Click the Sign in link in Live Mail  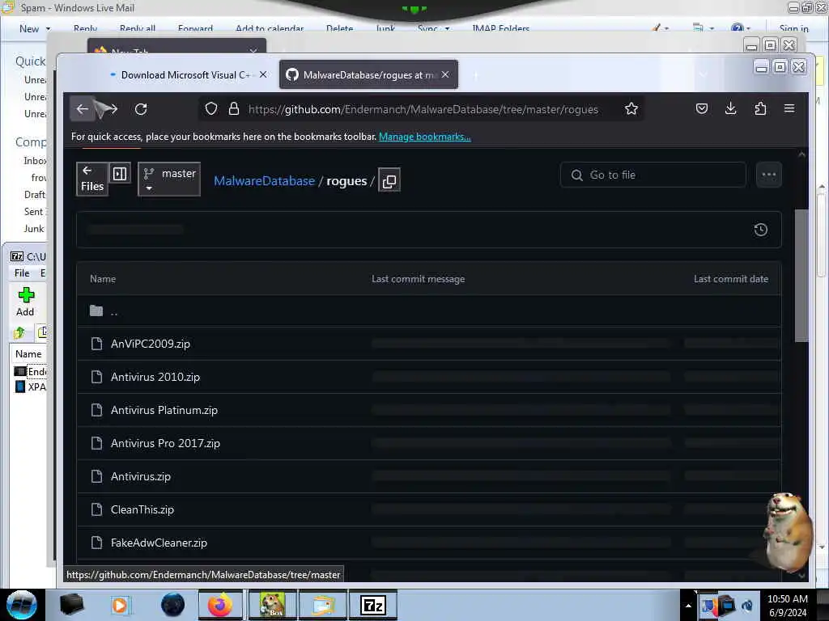pyautogui.click(x=793, y=28)
